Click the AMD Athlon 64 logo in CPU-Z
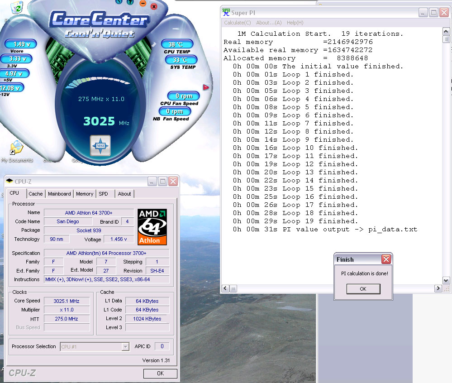Image resolution: width=452 pixels, height=383 pixels. (x=152, y=227)
